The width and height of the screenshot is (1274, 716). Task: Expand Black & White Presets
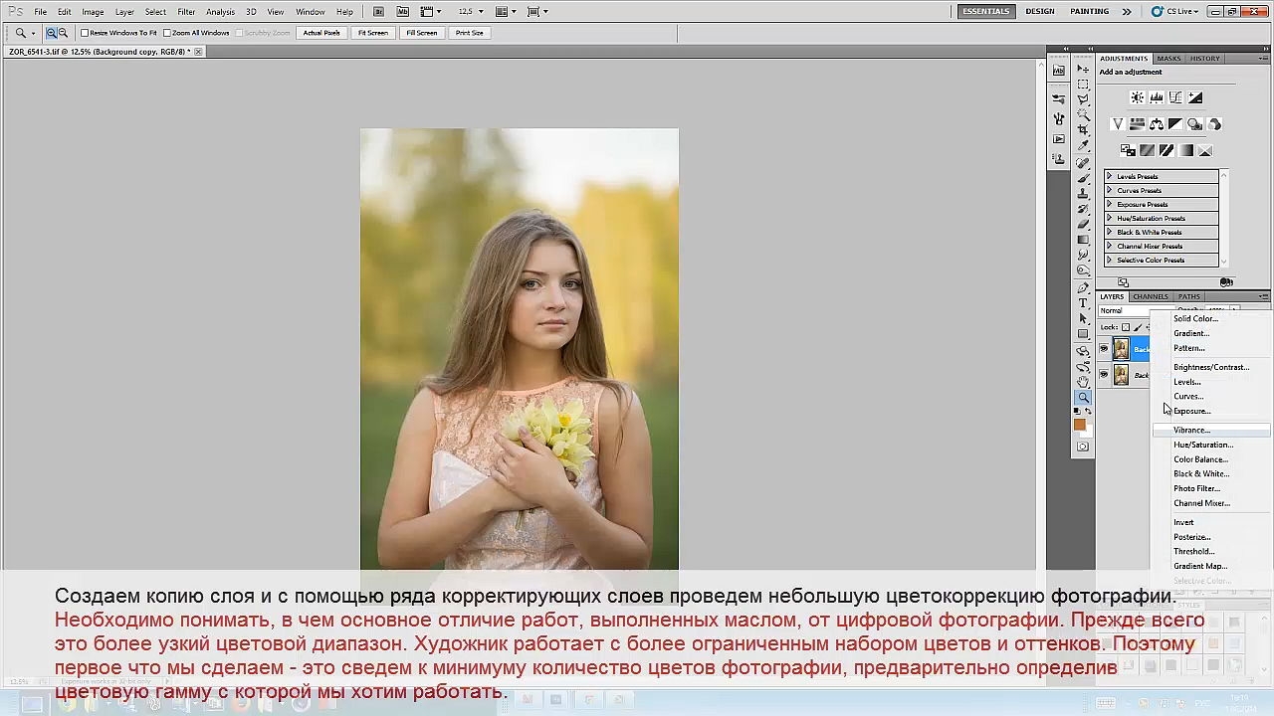1109,232
